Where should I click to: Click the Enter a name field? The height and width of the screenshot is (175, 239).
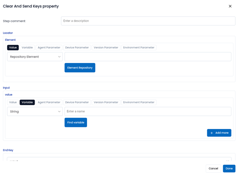point(148,112)
